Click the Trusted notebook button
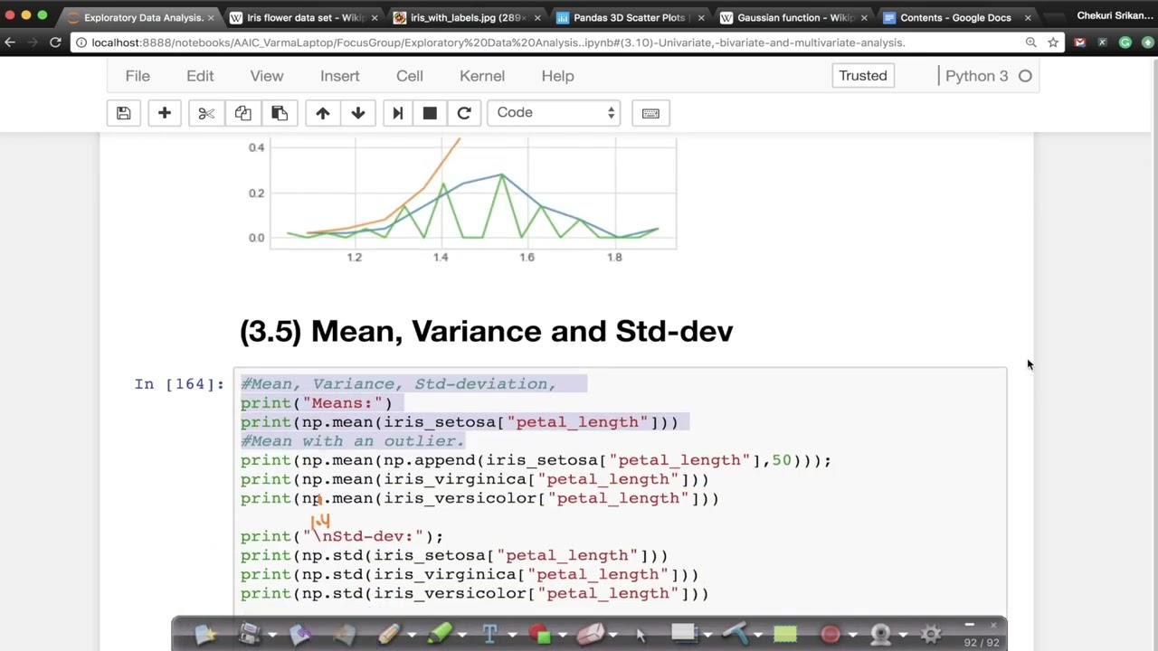 863,76
